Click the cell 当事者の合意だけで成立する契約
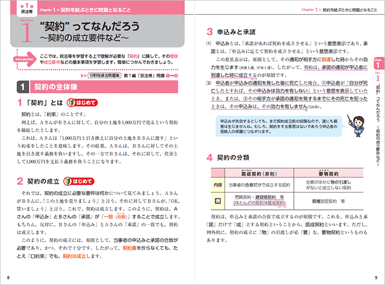Viewport: 385px width, 285px height. point(259,185)
